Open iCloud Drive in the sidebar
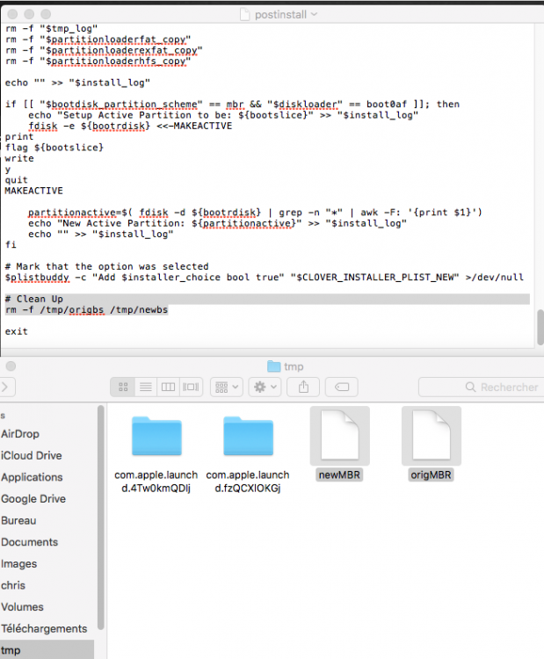Viewport: 544px width, 659px height. [31, 455]
